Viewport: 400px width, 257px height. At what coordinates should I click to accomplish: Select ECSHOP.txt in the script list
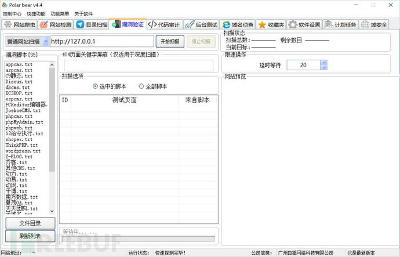tap(19, 93)
